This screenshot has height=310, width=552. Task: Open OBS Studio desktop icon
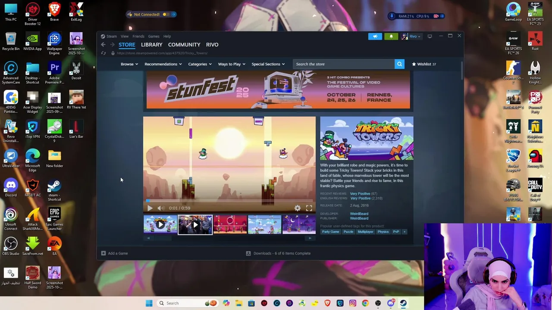pos(11,247)
